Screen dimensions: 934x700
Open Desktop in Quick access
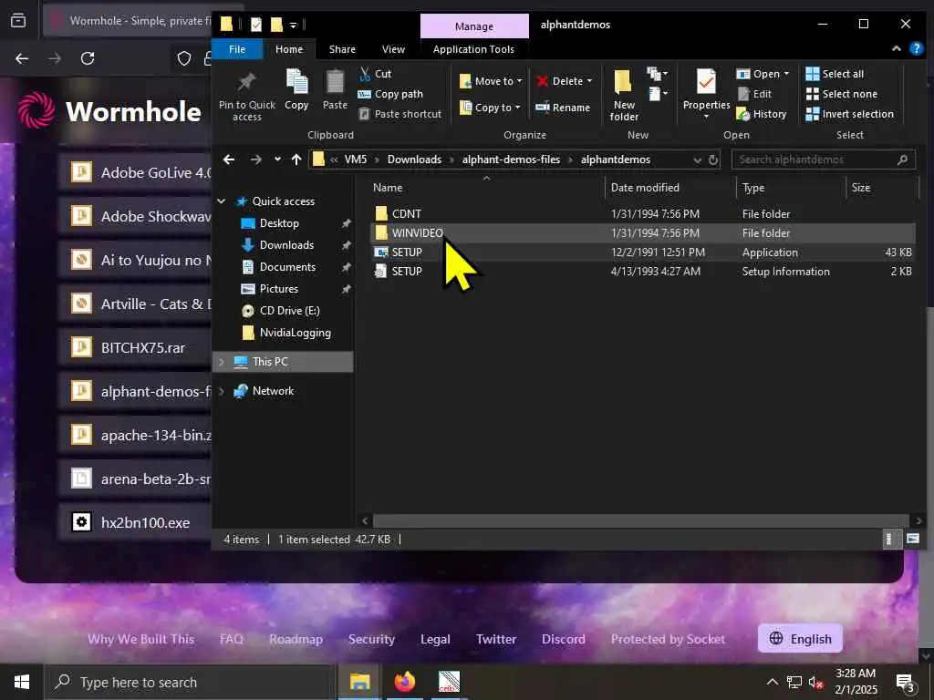[279, 223]
